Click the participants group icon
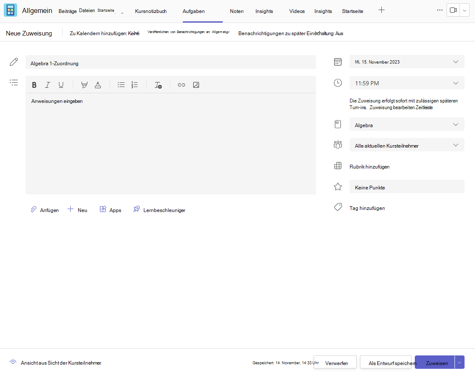475x373 pixels. (338, 145)
